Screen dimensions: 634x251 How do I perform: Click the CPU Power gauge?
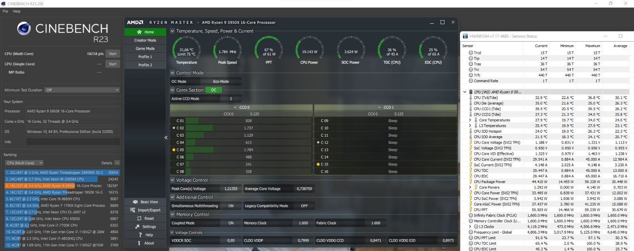point(309,50)
